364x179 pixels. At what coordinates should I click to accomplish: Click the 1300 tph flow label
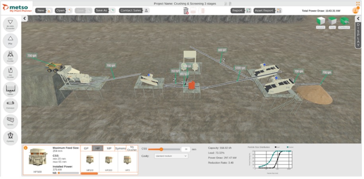click(x=240, y=68)
